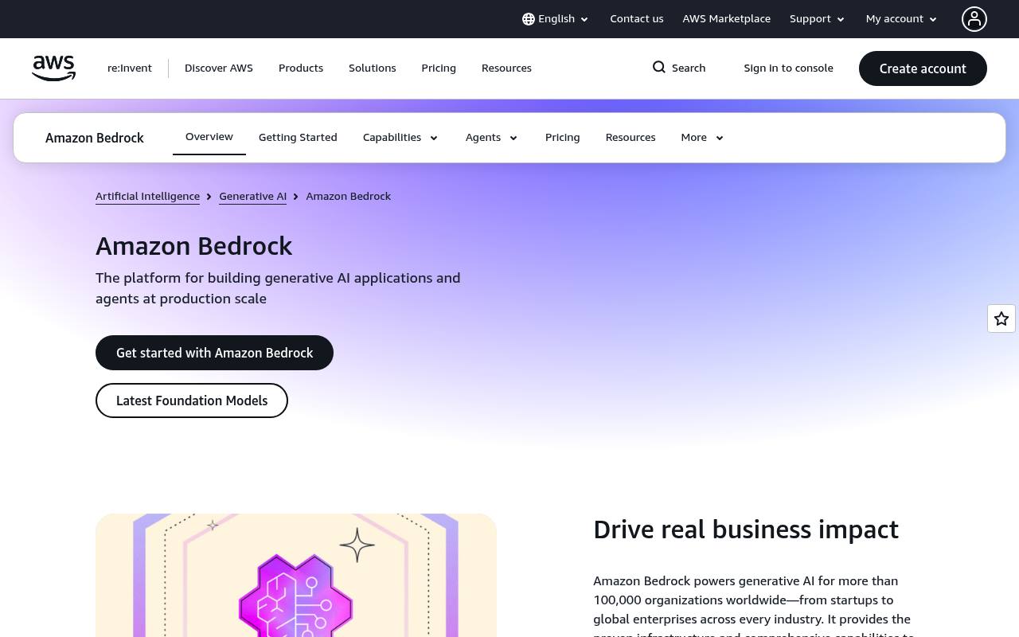Image resolution: width=1019 pixels, height=637 pixels.
Task: Go to re:Invent page
Action: (130, 68)
